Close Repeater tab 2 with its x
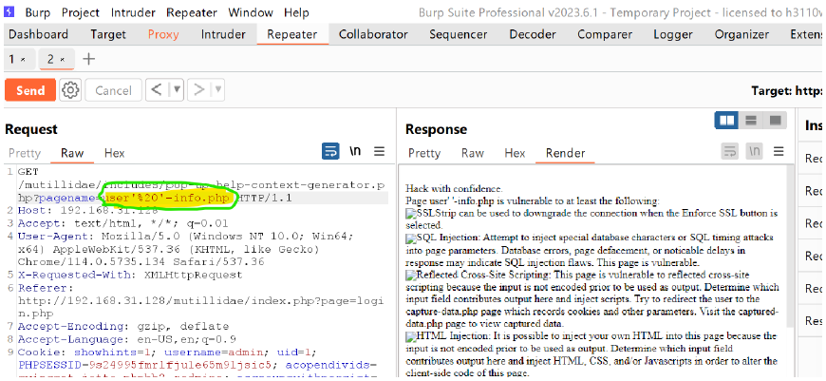826x381 pixels. tap(62, 60)
